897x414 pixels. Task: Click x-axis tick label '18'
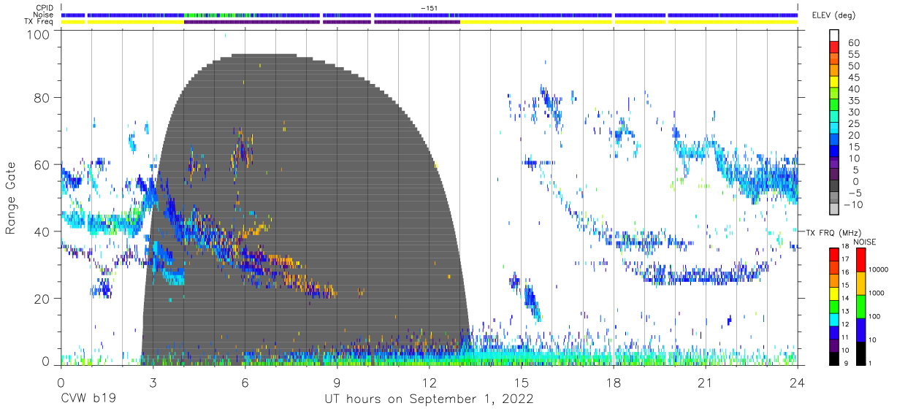[x=614, y=383]
